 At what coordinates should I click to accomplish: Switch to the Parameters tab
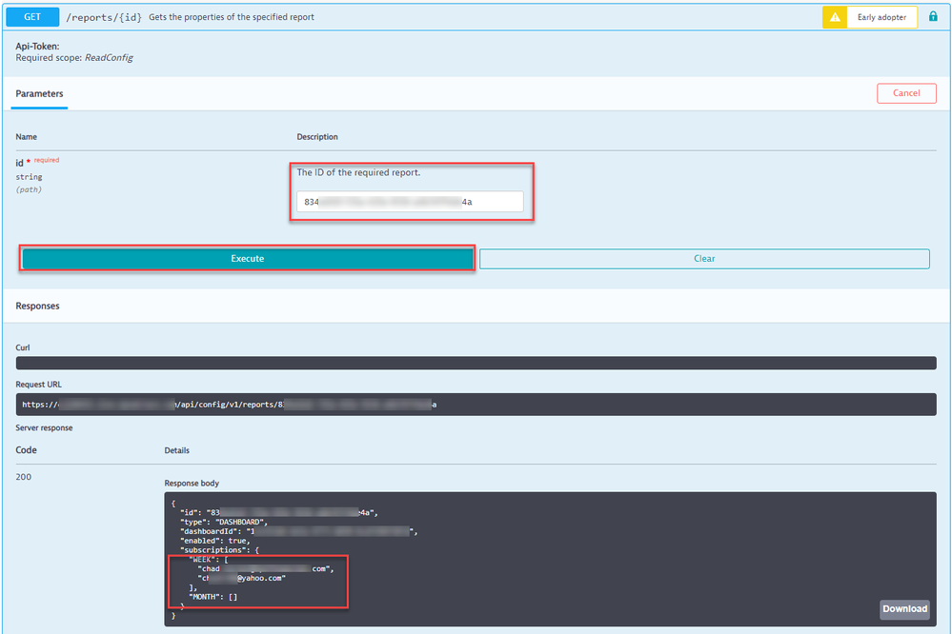click(40, 93)
